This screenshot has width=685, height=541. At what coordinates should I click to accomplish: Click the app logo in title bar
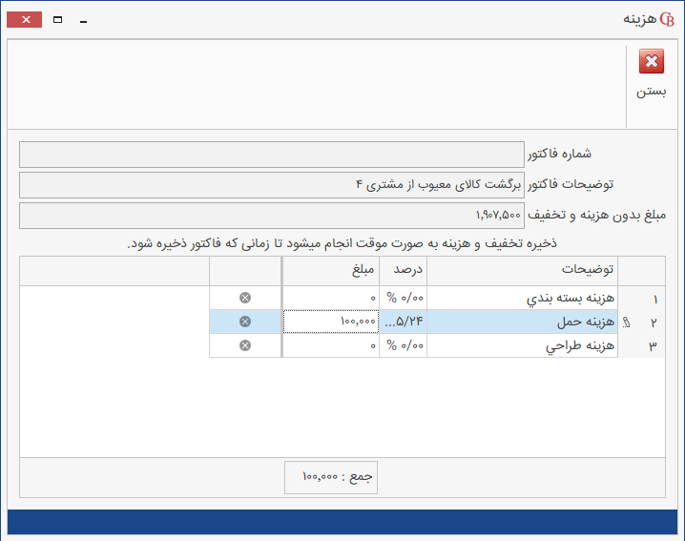pos(666,19)
